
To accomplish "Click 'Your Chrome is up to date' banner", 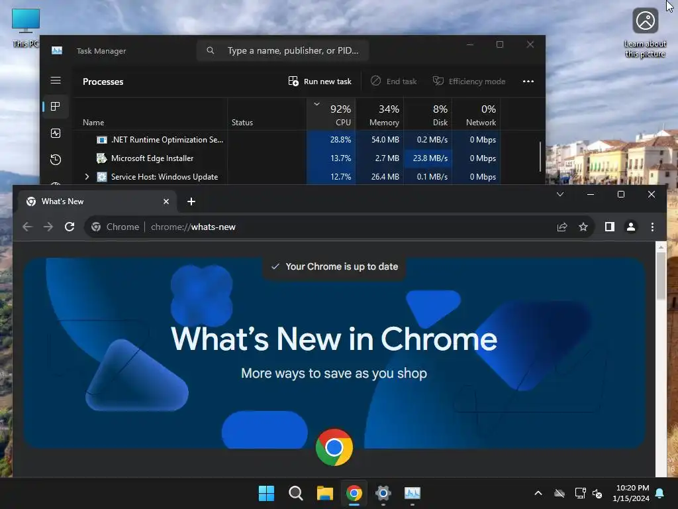I will [334, 266].
